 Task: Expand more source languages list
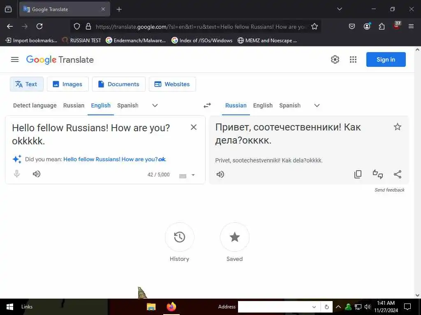155,105
